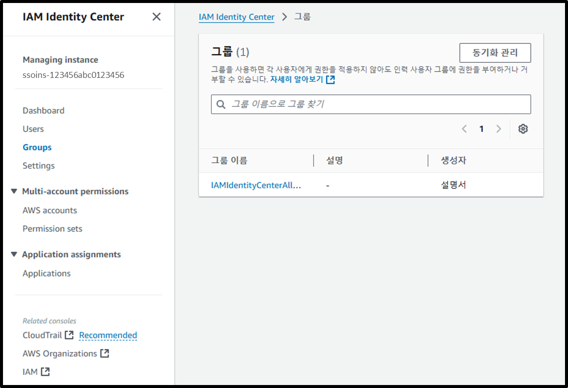Click breadcrumb separator chevron

click(284, 17)
